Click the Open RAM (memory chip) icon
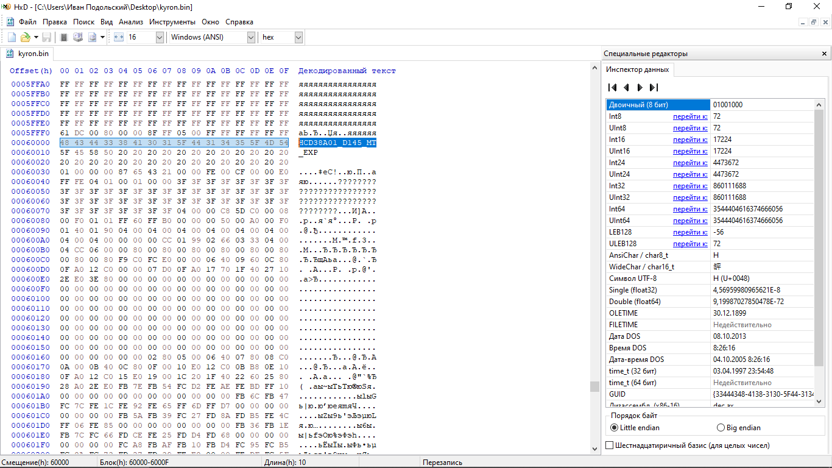This screenshot has width=832, height=468. coord(64,37)
